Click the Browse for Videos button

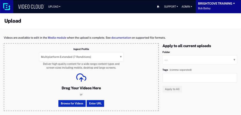(72, 103)
